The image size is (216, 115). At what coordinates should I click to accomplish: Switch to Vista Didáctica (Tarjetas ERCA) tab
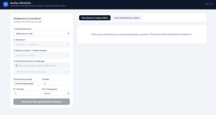point(95,18)
